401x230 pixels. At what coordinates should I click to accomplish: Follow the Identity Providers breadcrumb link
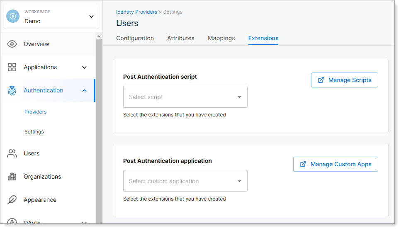tap(136, 12)
